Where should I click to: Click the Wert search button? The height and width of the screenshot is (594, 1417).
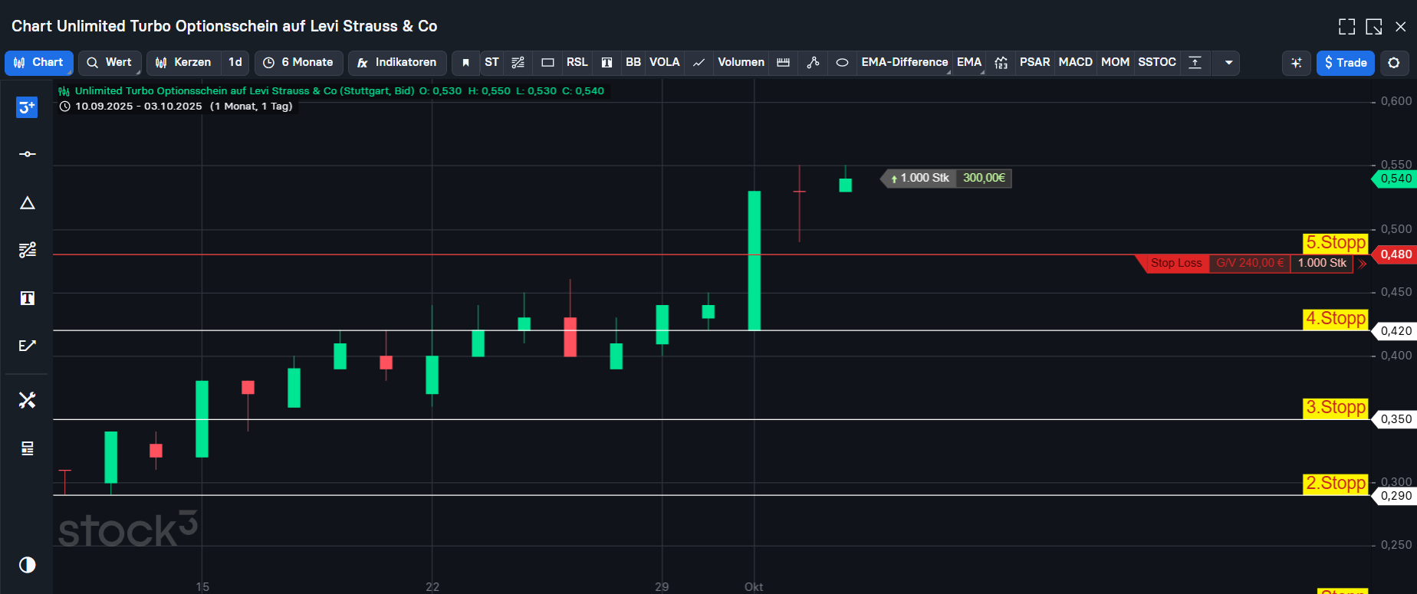tap(110, 63)
